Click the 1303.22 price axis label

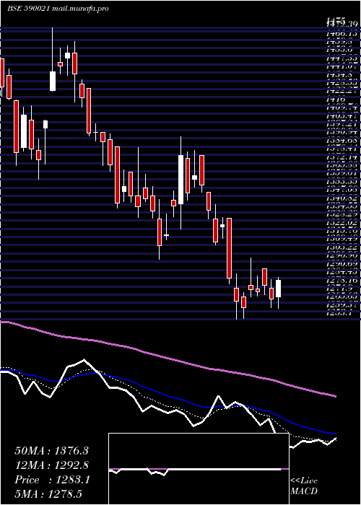[x=341, y=247]
